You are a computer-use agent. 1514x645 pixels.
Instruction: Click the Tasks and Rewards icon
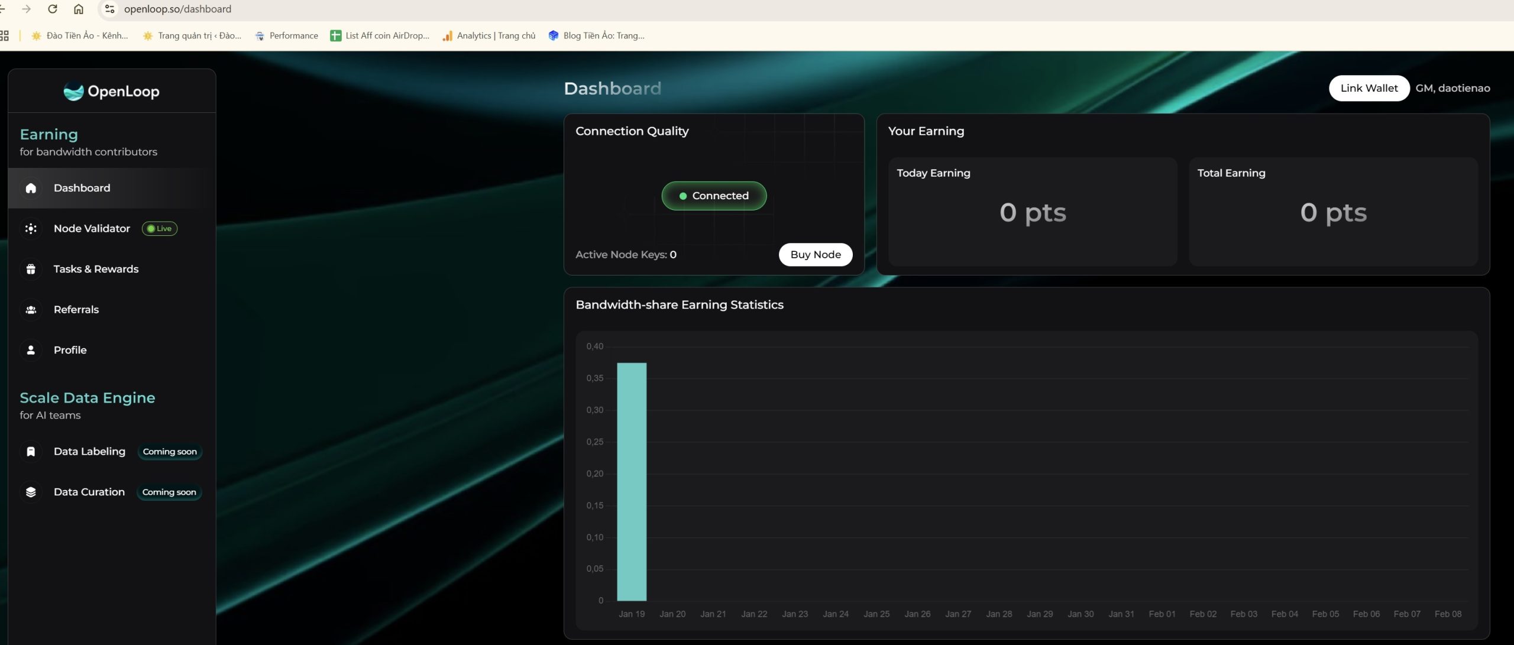30,270
